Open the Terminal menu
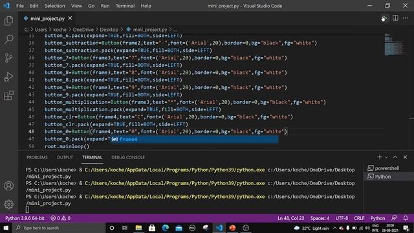This screenshot has height=233, width=414. pos(125,6)
